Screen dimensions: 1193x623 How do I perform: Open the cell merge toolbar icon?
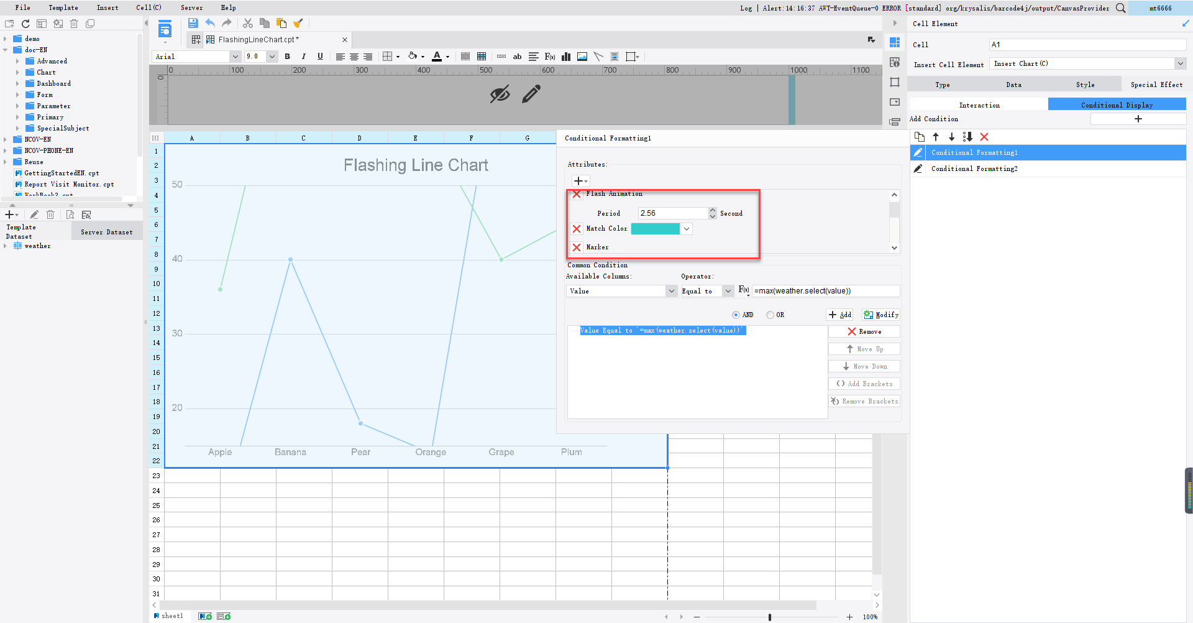click(465, 56)
